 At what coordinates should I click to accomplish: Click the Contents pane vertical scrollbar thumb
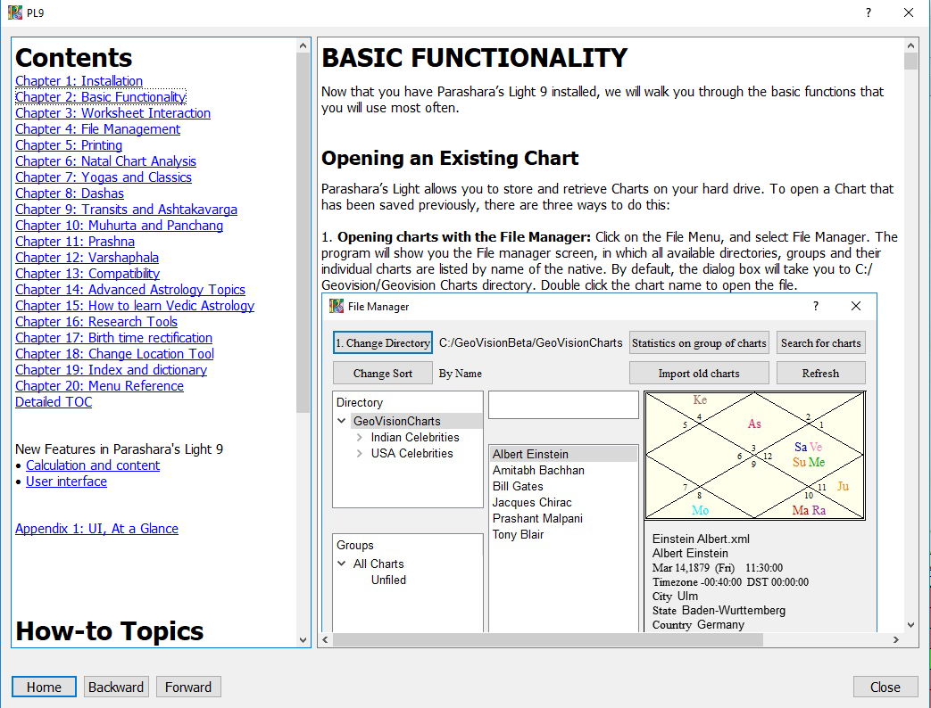point(303,233)
